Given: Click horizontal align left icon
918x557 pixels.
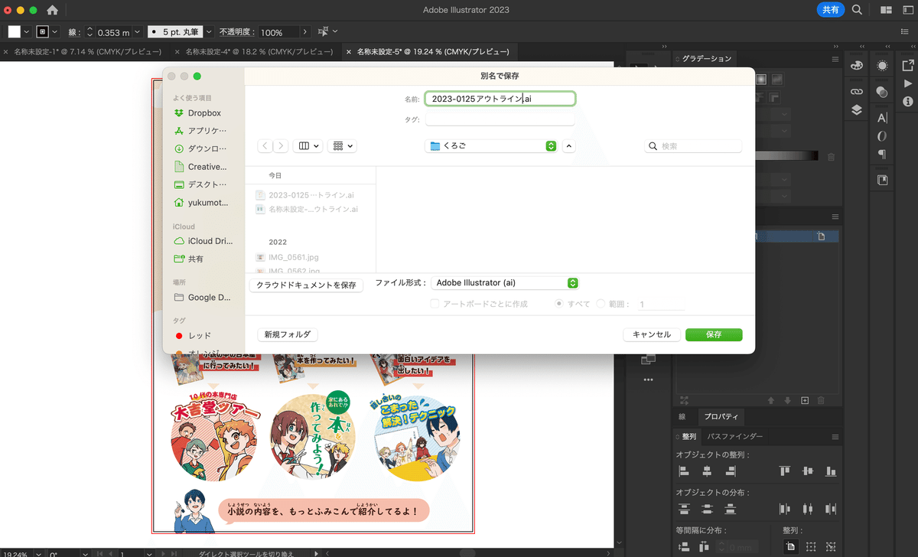Looking at the screenshot, I should pyautogui.click(x=684, y=471).
